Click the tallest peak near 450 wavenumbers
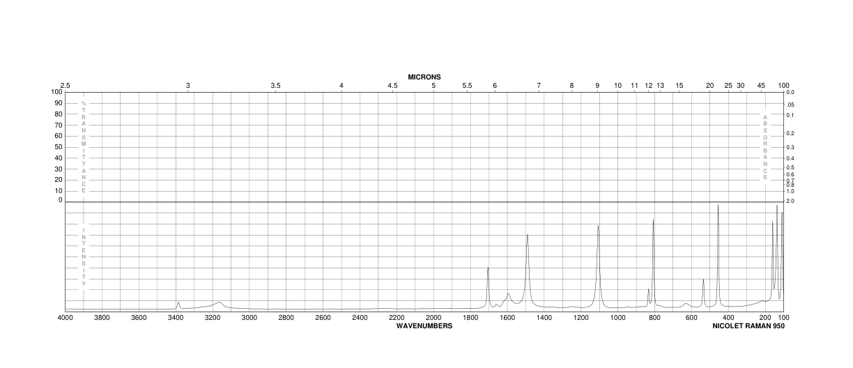 [x=718, y=205]
